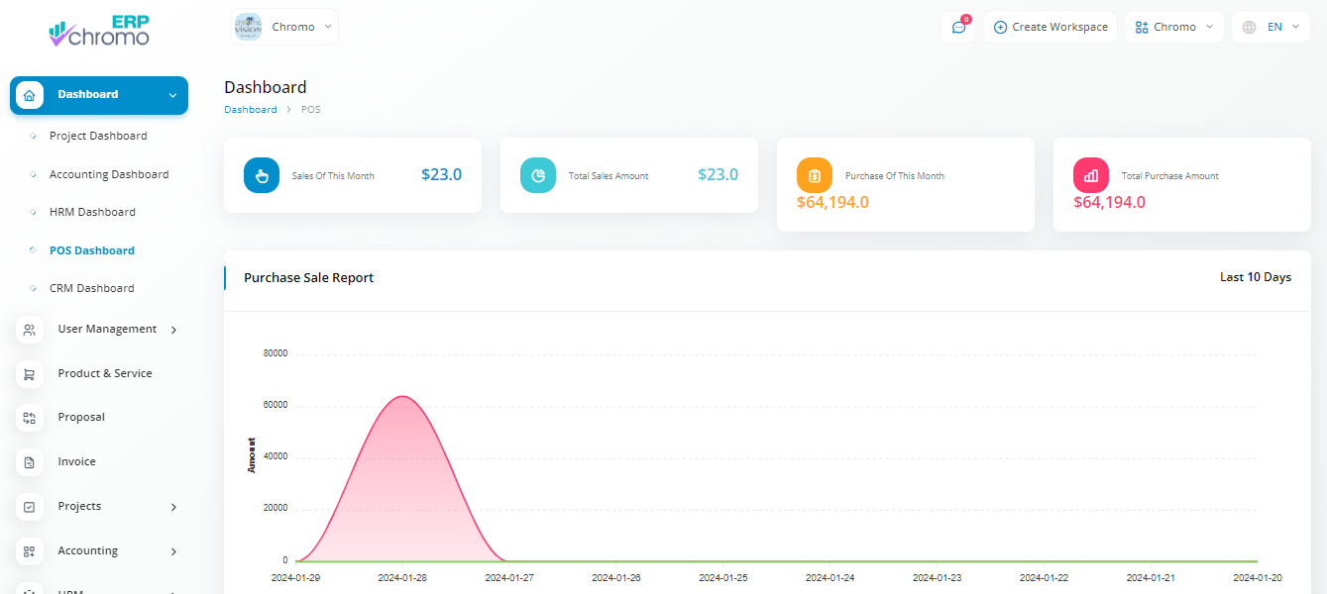Click the pink Total Purchase Amount chart icon
This screenshot has width=1327, height=594.
click(1091, 175)
